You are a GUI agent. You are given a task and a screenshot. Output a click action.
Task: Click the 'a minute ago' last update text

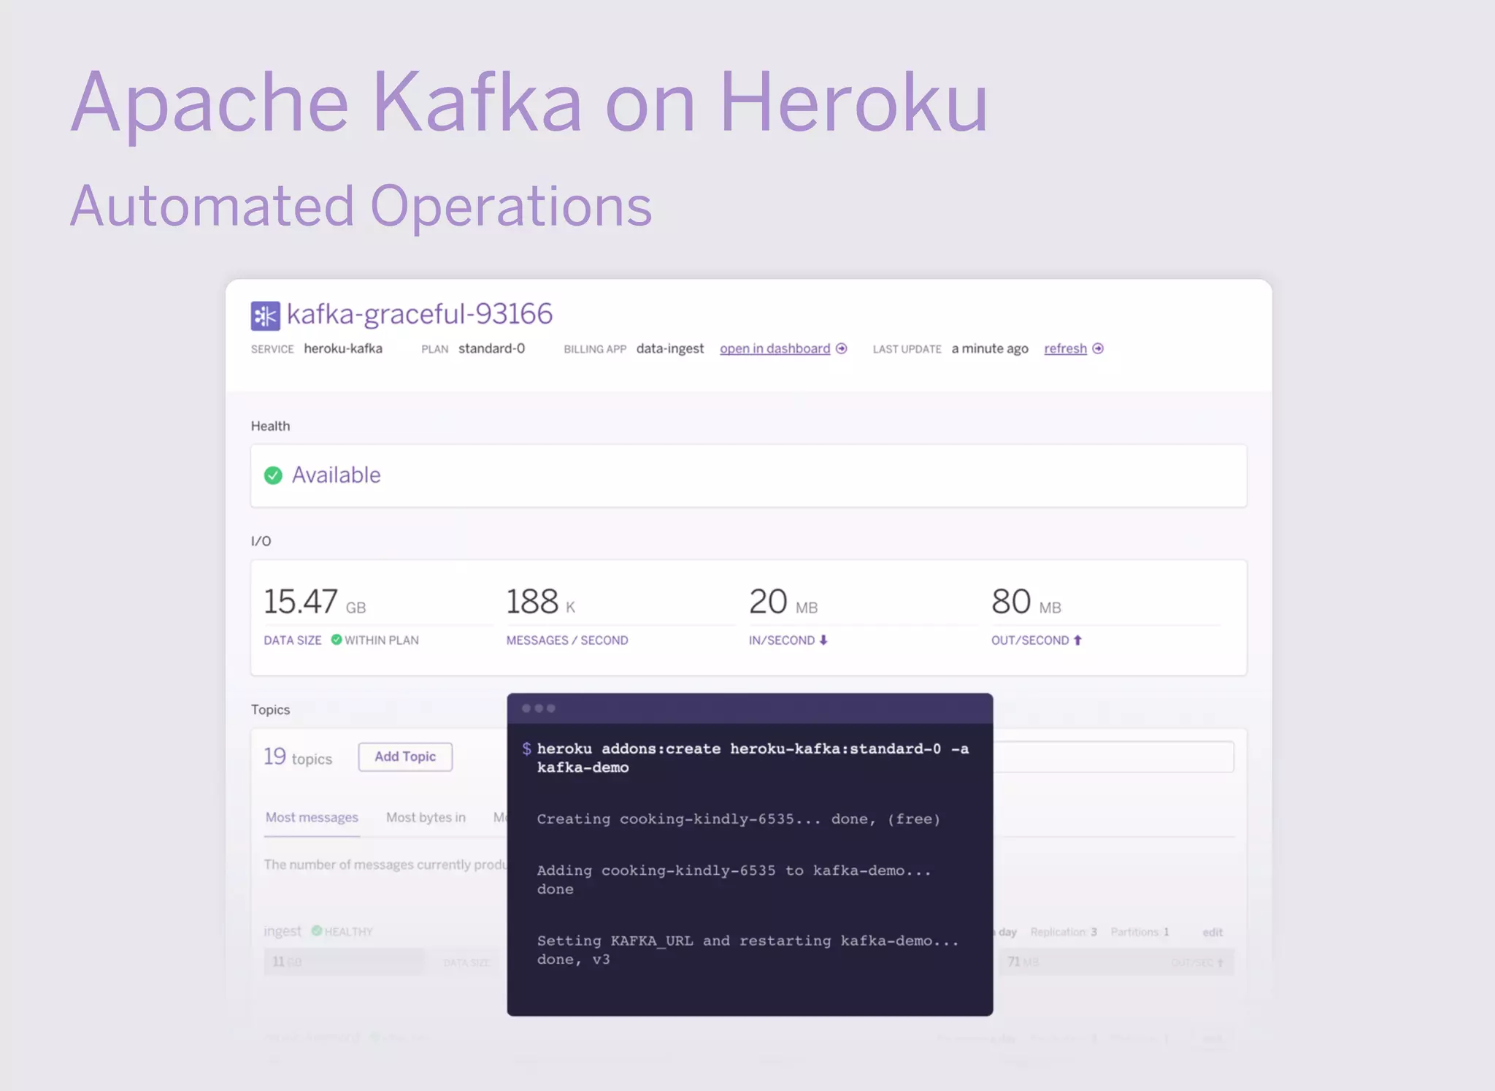990,348
